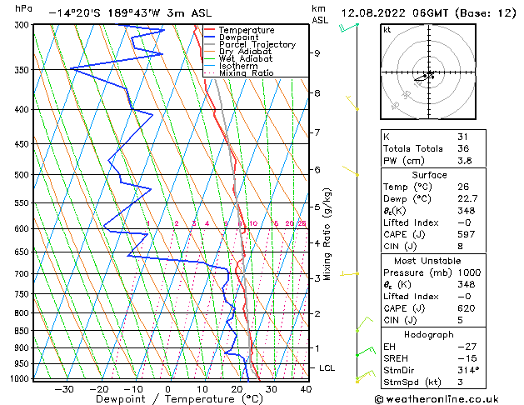
Task: Click the SREH value -15
Action: [467, 358]
